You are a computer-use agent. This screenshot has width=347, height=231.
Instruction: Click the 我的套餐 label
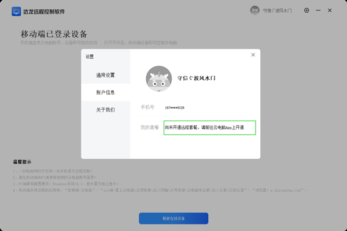(150, 128)
